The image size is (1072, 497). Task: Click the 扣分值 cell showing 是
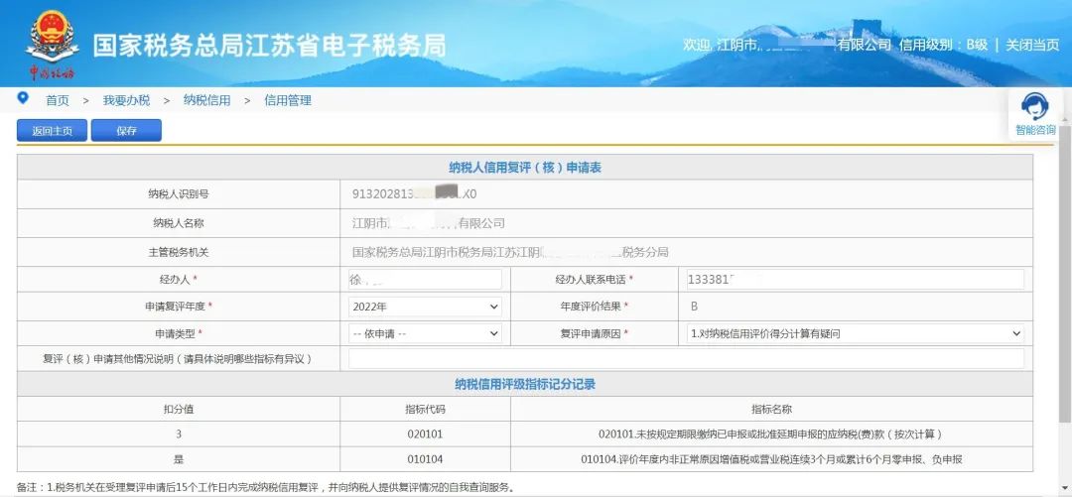(x=179, y=459)
